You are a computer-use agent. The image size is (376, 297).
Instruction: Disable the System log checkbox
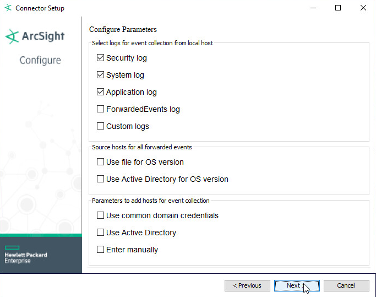click(100, 75)
